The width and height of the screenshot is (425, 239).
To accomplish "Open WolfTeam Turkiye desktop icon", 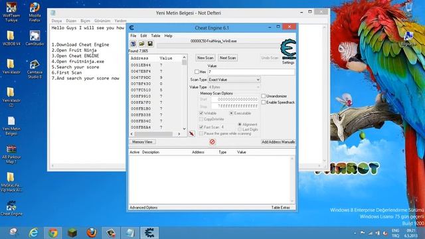I will click(x=11, y=12).
